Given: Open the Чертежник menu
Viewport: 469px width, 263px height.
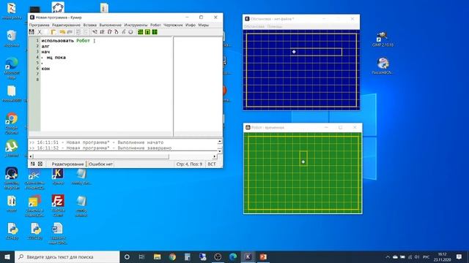Looking at the screenshot, I should 173,25.
